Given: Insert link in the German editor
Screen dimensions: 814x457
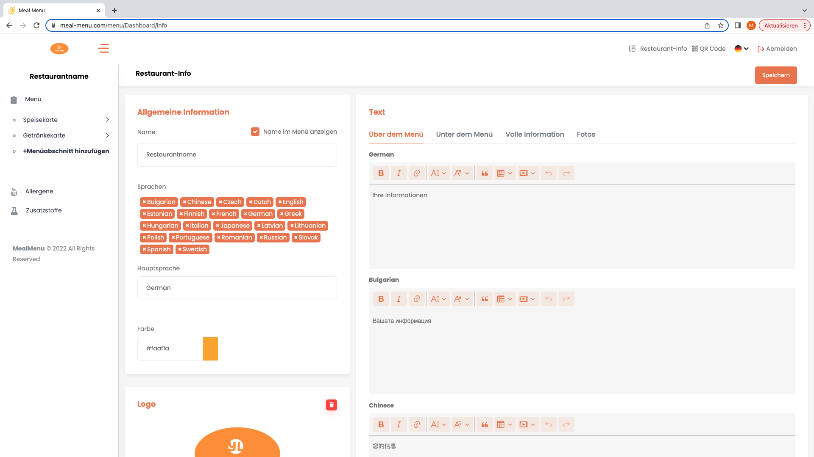Looking at the screenshot, I should tap(416, 173).
